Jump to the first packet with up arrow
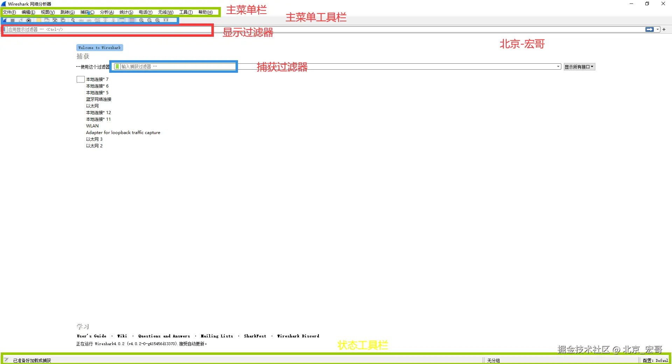 [x=105, y=20]
